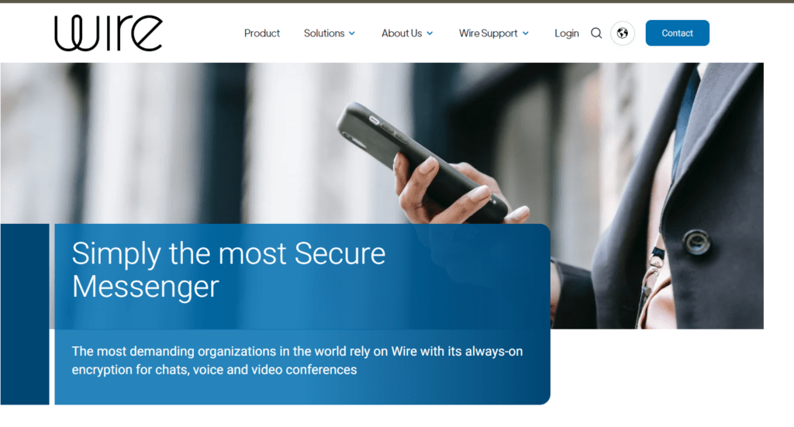Open the Product menu item
794x427 pixels.
point(262,33)
